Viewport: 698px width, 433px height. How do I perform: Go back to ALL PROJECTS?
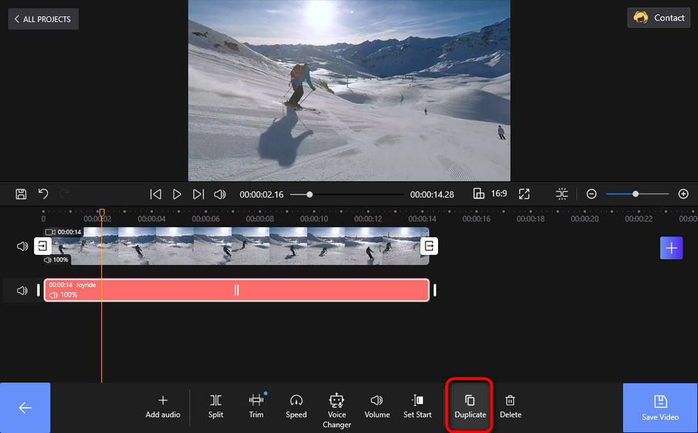(43, 19)
